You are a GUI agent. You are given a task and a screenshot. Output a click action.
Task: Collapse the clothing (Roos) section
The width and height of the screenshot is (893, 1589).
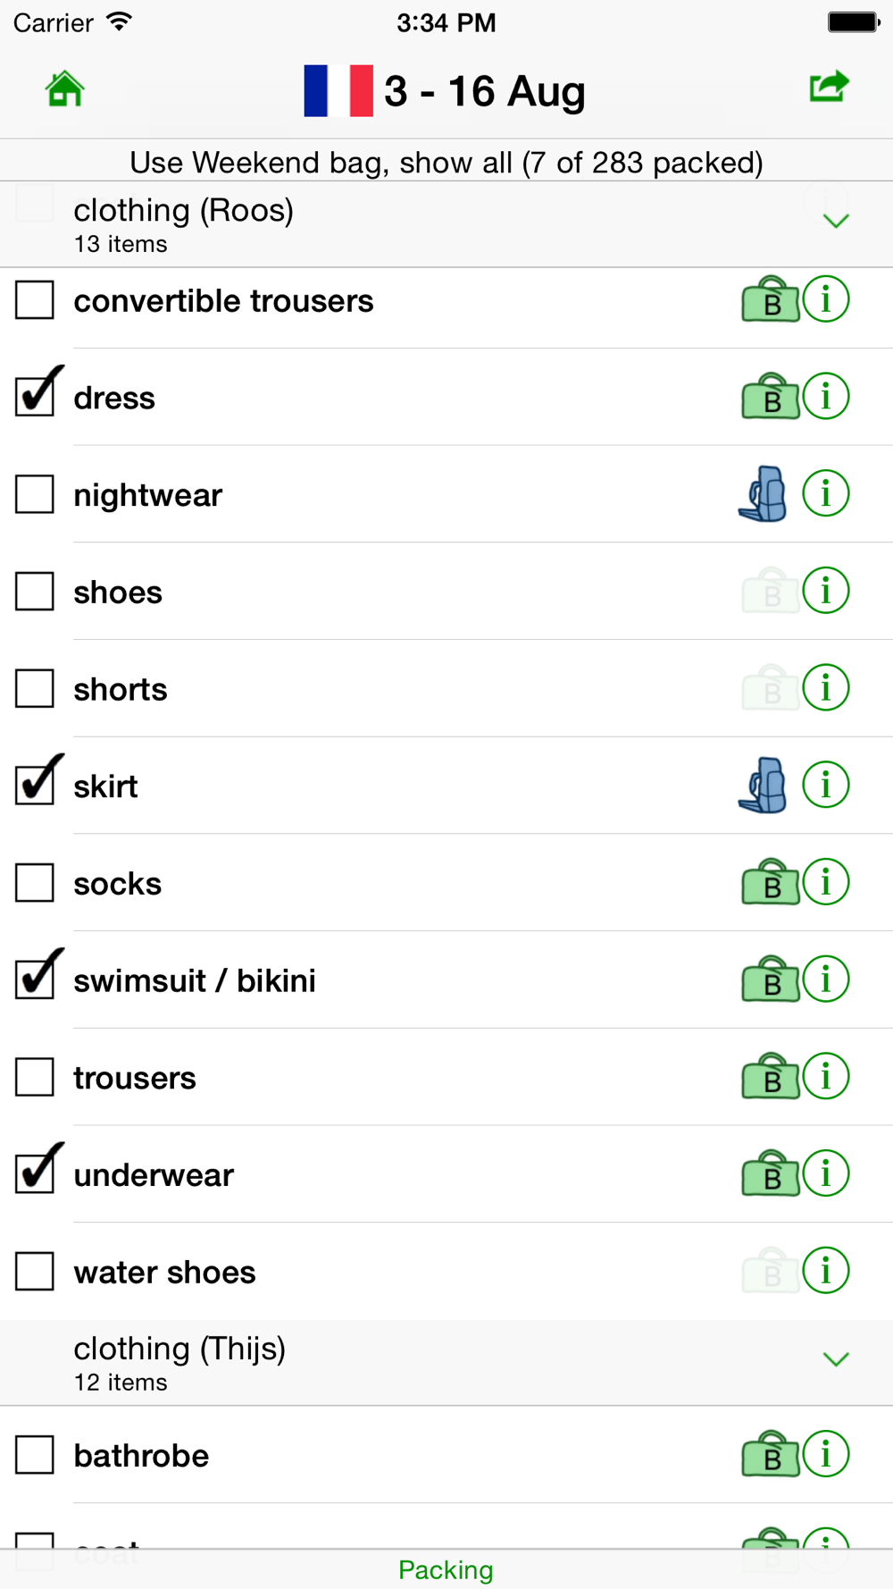point(836,221)
